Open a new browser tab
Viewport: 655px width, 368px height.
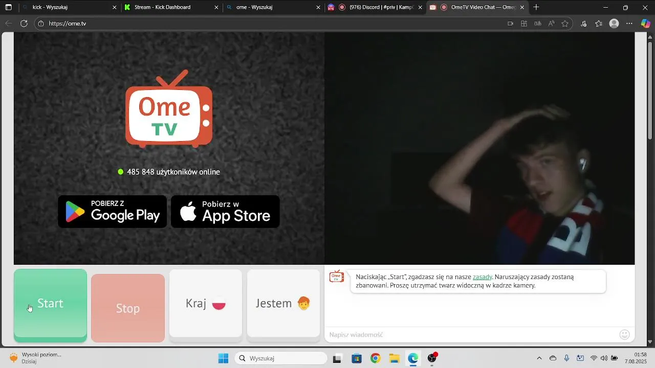536,7
